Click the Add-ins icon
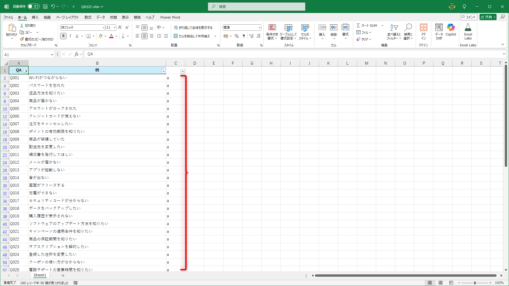This screenshot has width=509, height=286. point(423,28)
